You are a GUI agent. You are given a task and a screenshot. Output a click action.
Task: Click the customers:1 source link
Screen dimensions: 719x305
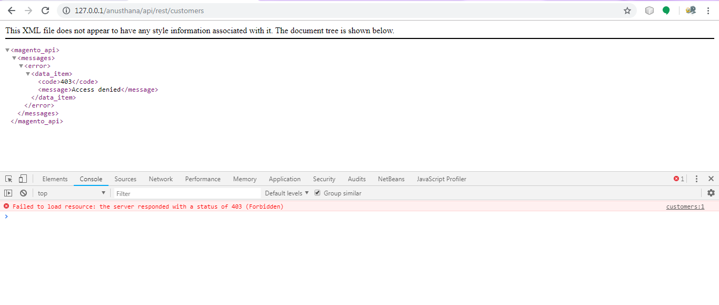(x=685, y=206)
